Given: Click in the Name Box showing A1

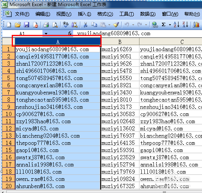Looking at the screenshot, I should point(22,34).
